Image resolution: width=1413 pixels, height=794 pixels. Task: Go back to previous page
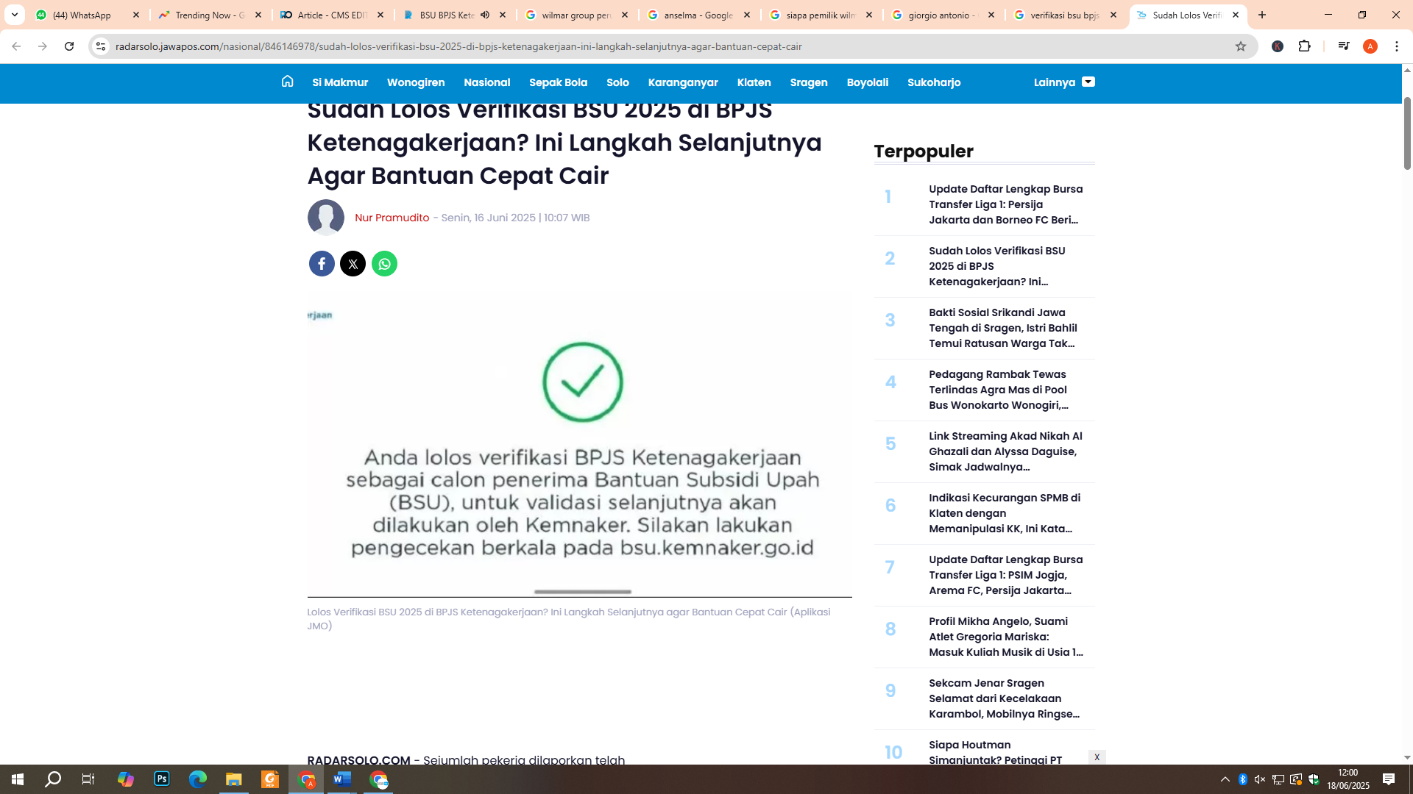click(x=16, y=46)
